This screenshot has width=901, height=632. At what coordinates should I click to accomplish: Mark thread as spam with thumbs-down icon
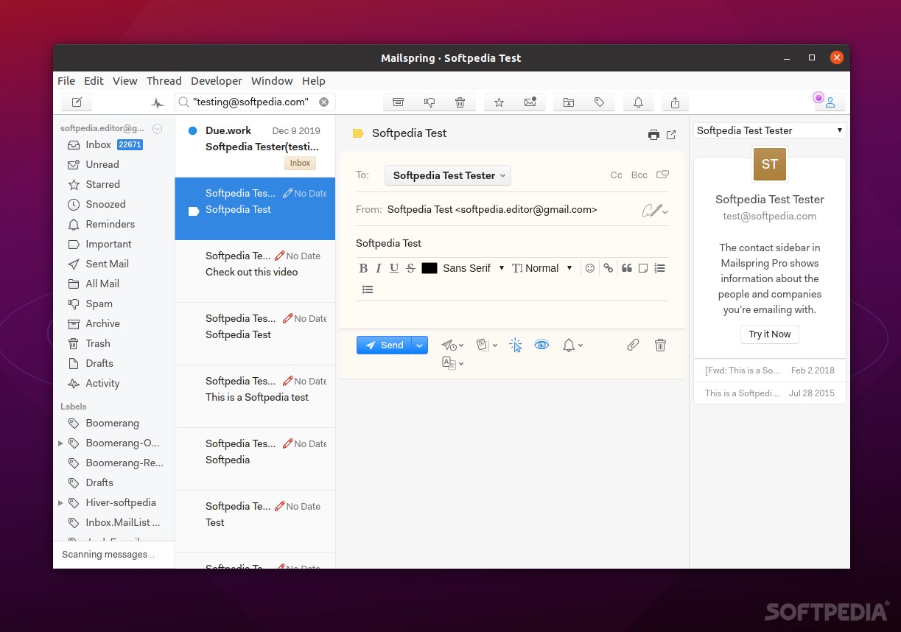pos(430,102)
